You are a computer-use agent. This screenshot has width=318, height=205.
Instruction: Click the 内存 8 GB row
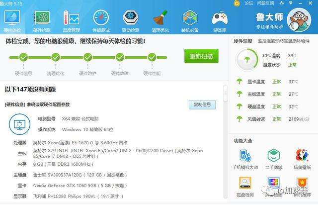[x=55, y=164]
